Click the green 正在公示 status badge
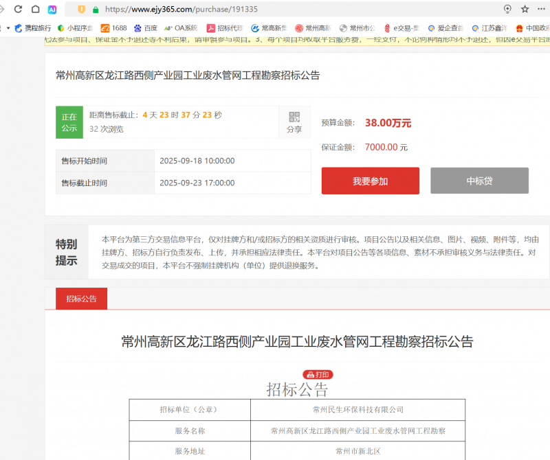Screen dimensions: 550x460 69,122
